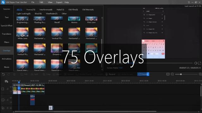
Task: Click the Undo arrow icon
Action: pyautogui.click(x=3, y=74)
